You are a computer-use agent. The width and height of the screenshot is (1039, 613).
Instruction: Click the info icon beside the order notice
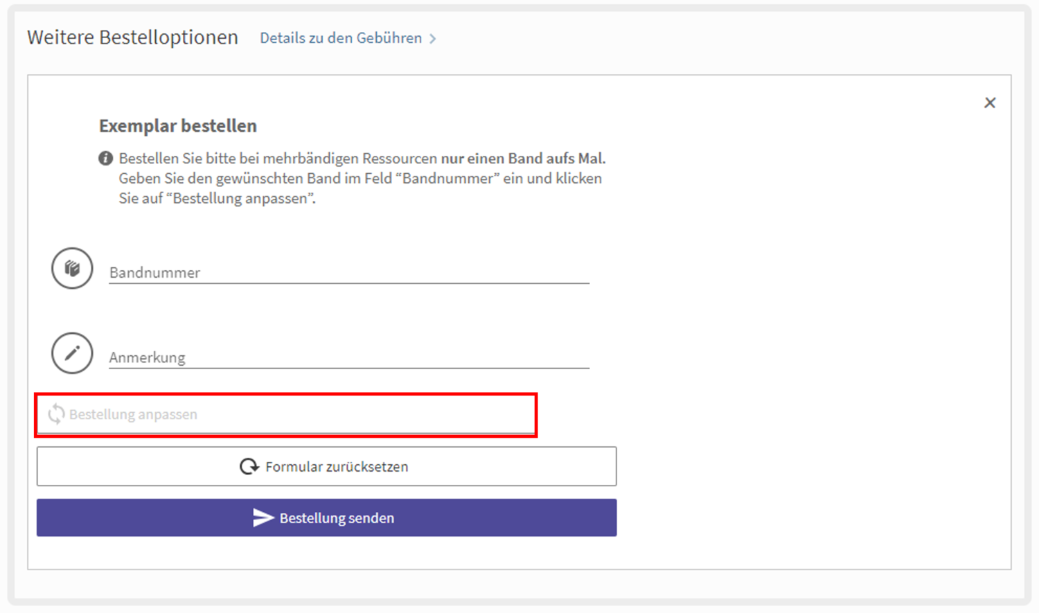click(x=105, y=159)
